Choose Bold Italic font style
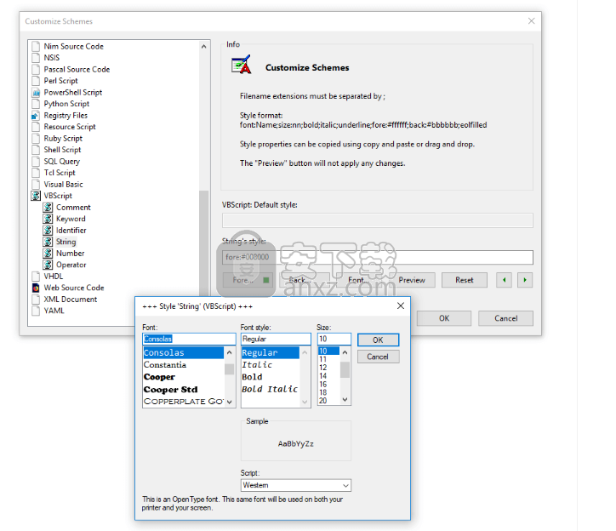The image size is (616, 531). [269, 389]
